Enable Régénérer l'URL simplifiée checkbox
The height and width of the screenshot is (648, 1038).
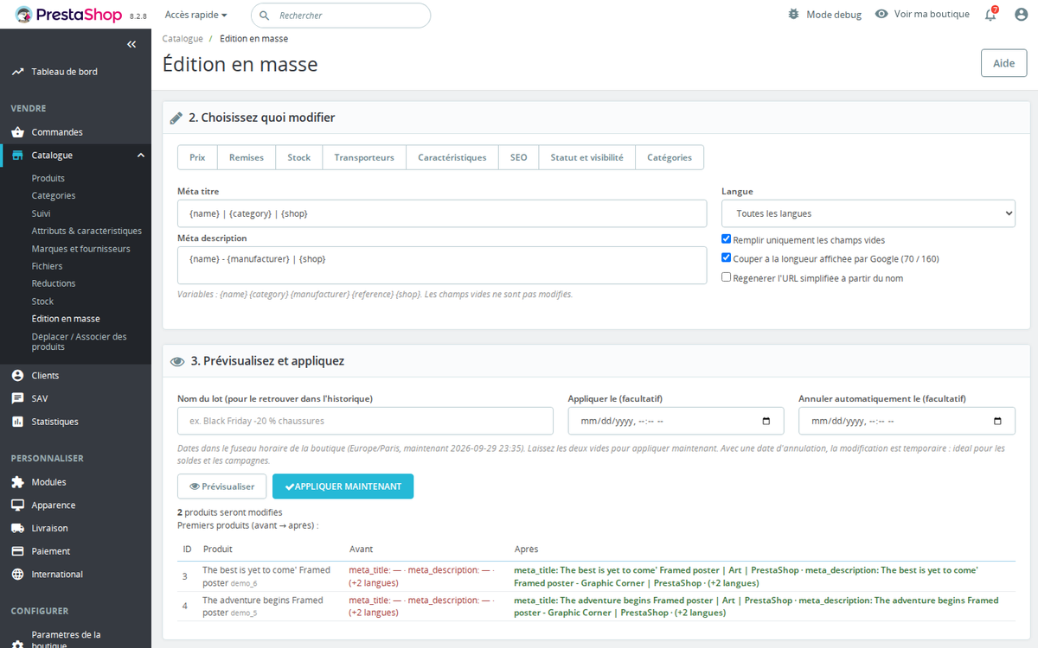tap(727, 277)
